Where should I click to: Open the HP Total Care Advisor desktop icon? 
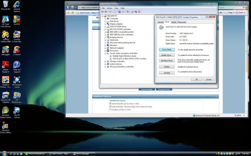(x=6, y=22)
